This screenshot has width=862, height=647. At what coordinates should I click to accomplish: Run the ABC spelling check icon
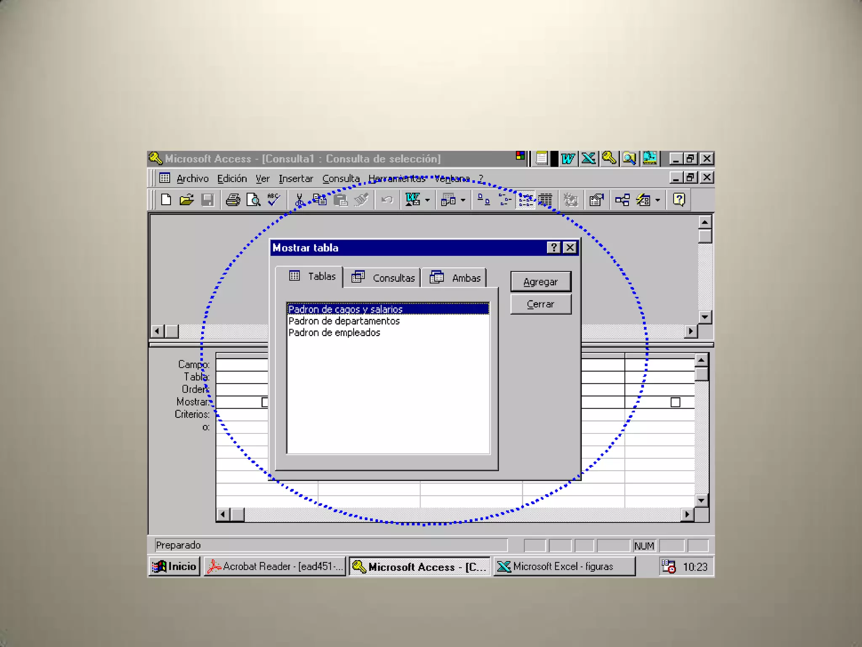tap(274, 200)
